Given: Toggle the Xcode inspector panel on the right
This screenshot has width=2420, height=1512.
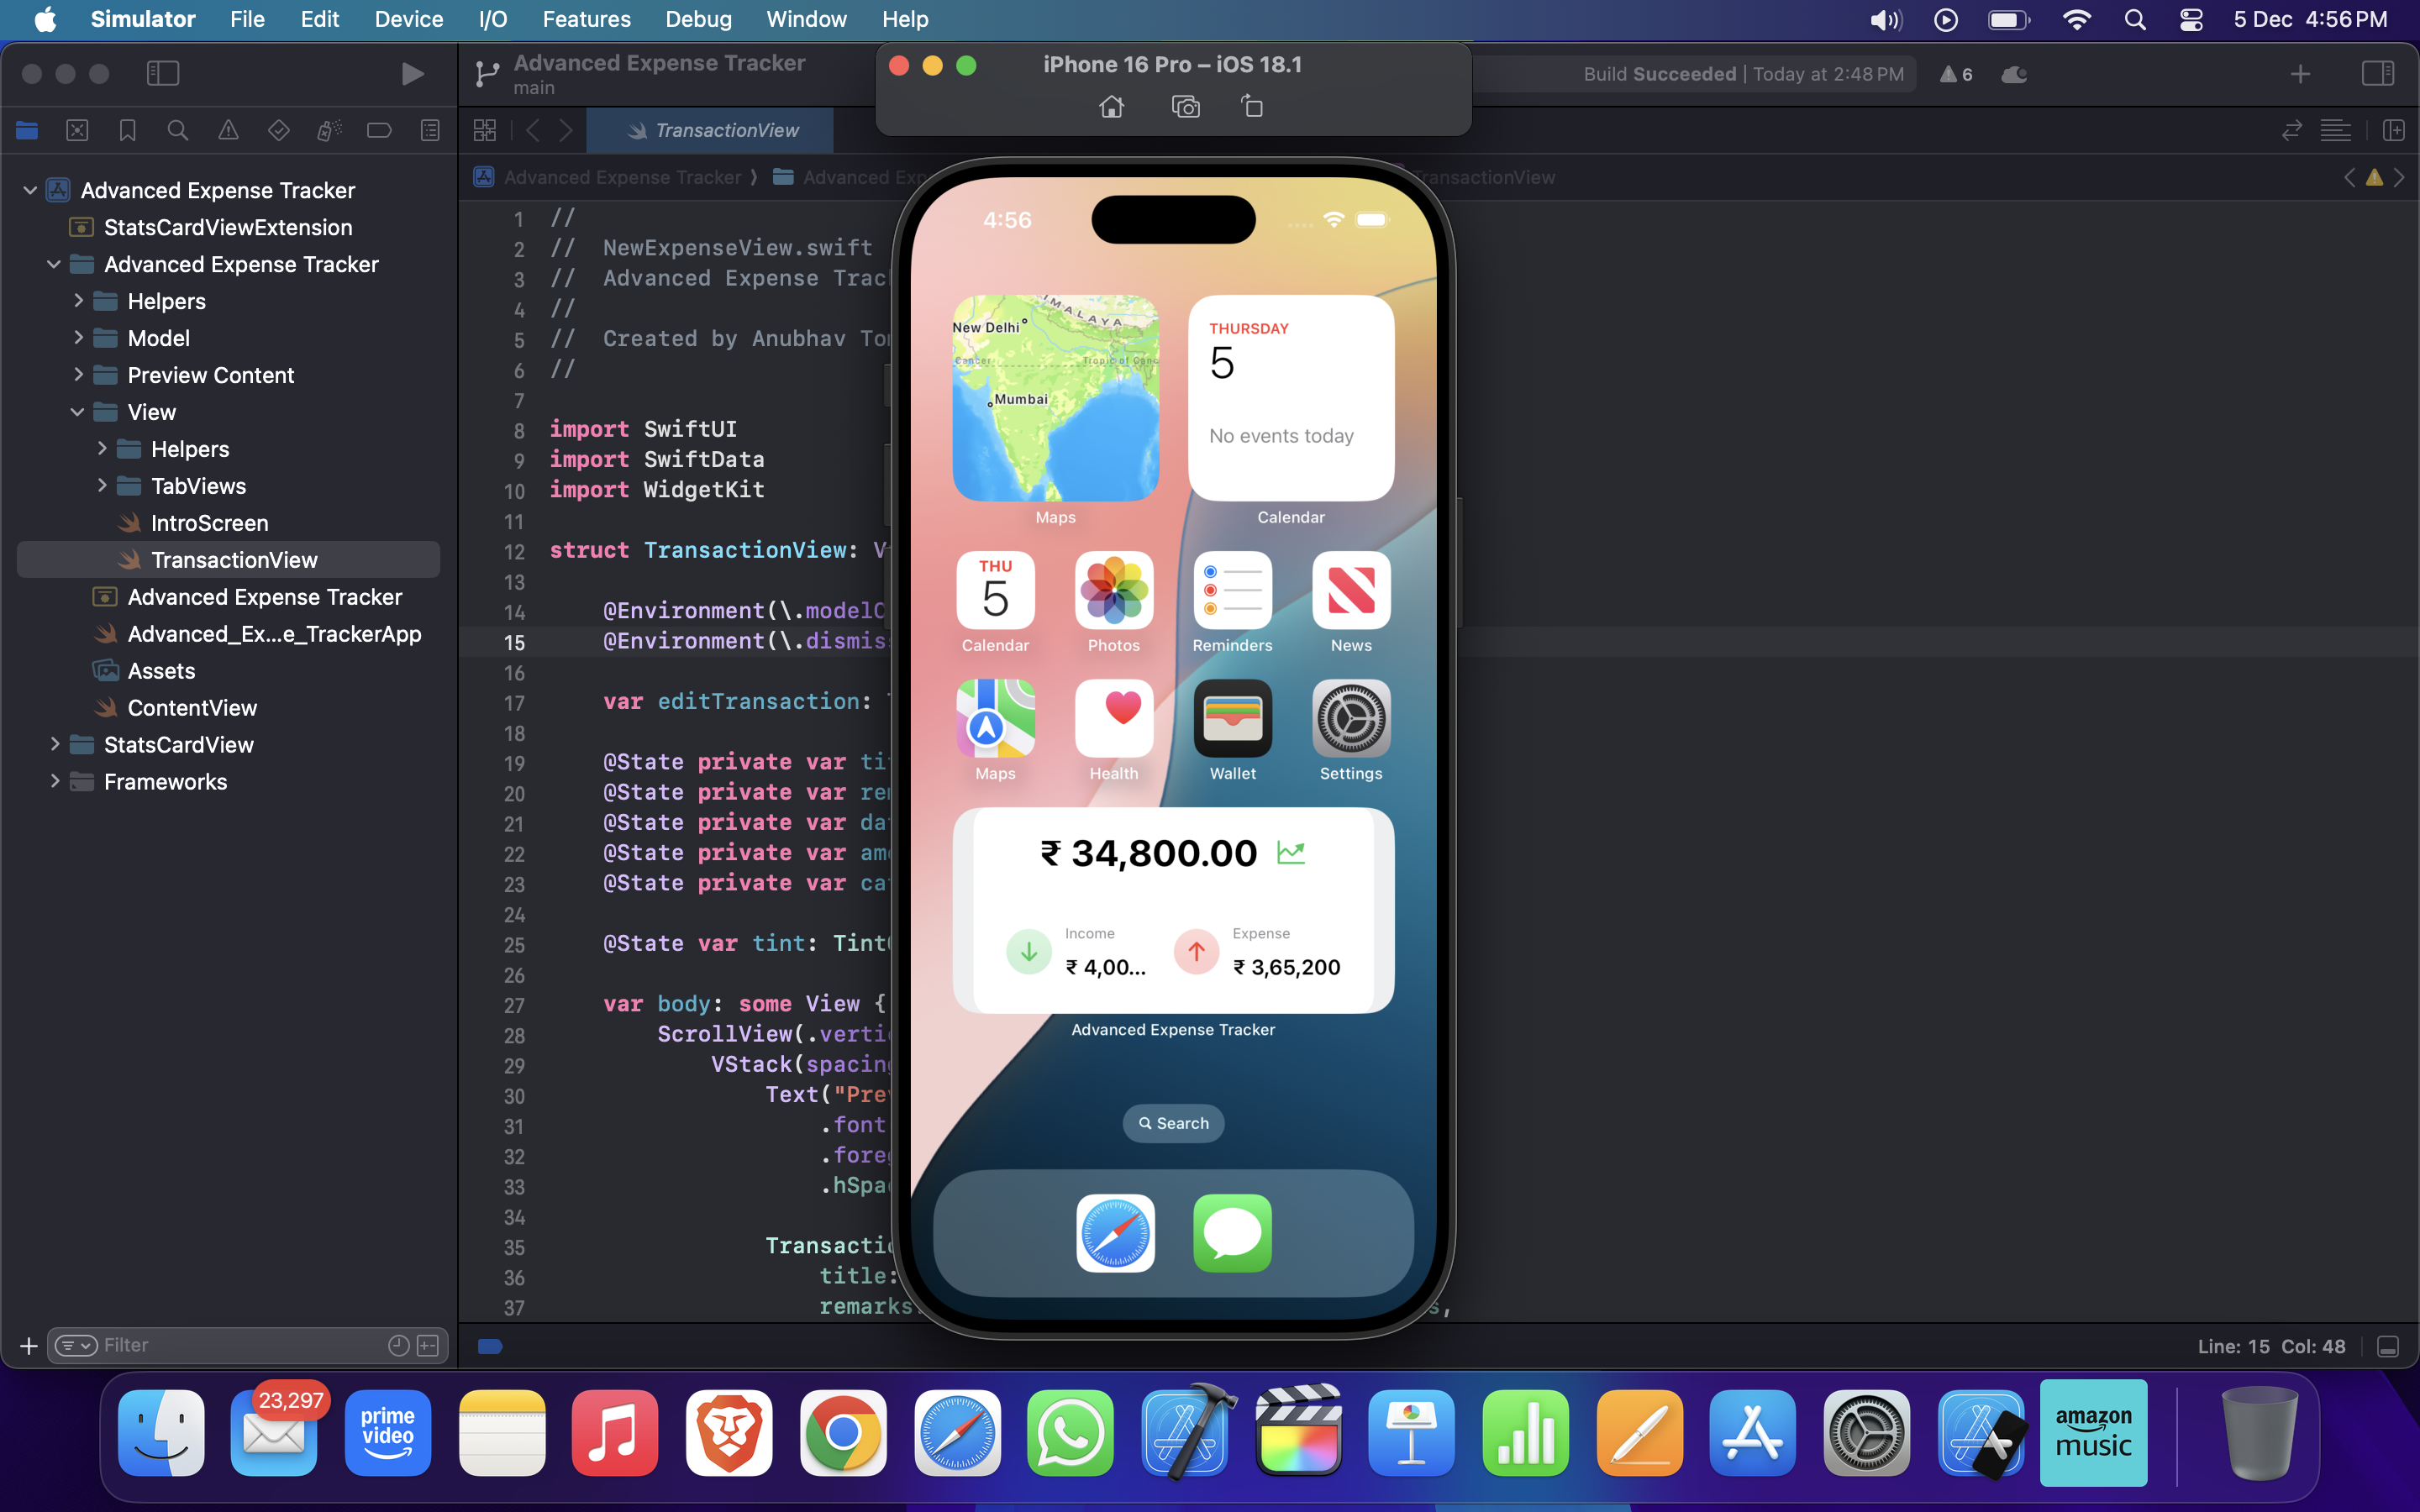Looking at the screenshot, I should [x=2377, y=73].
